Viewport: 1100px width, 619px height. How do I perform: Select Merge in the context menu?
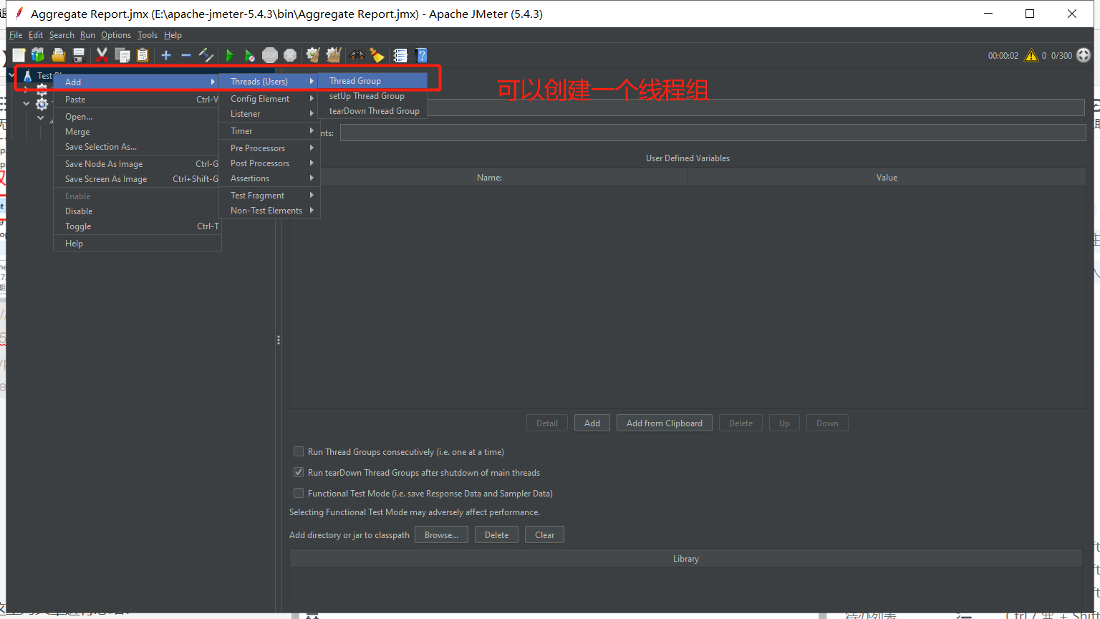click(x=137, y=132)
